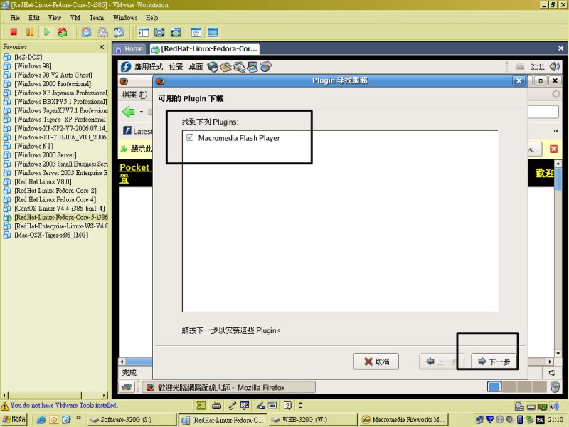Toggle the Macromedia Flash Player checkbox
The width and height of the screenshot is (569, 427).
(190, 137)
